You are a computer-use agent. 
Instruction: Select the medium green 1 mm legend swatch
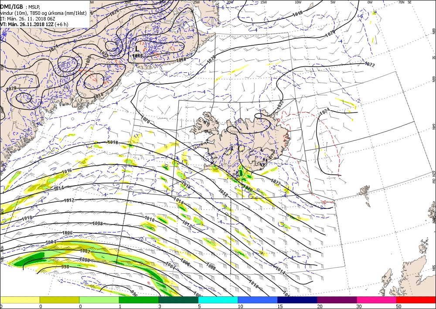tap(139, 300)
